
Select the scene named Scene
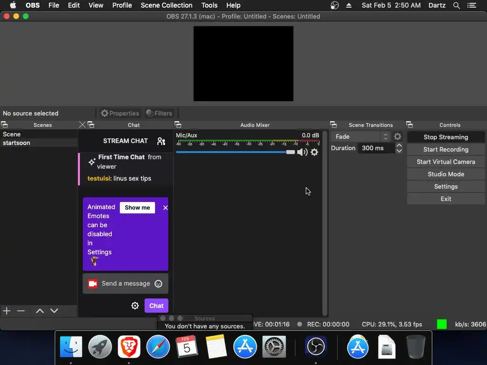click(x=39, y=134)
